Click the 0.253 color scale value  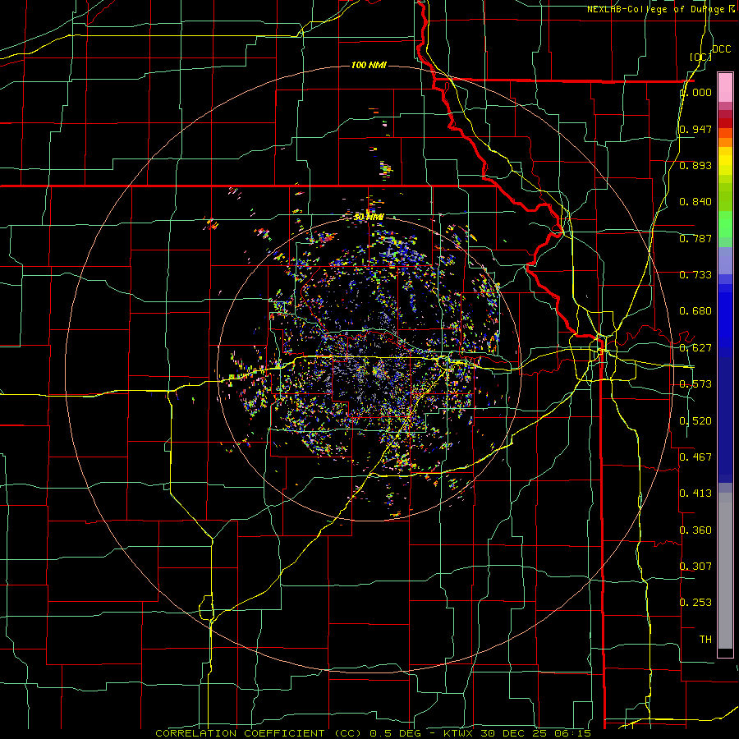coord(695,603)
